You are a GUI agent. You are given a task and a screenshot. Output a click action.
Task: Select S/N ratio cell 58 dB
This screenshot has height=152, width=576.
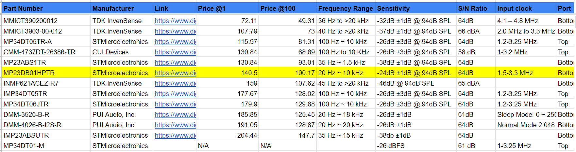point(476,52)
